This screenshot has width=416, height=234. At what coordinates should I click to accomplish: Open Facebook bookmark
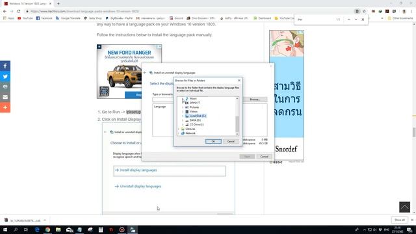[44, 18]
